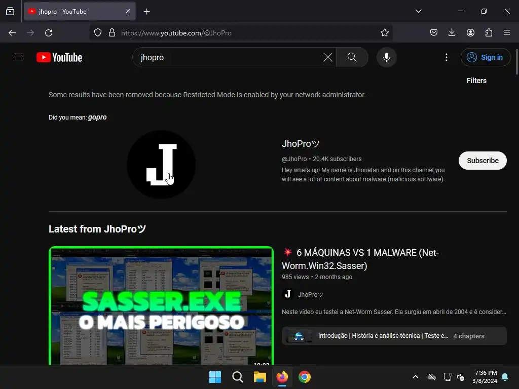Save to Pocket icon
The width and height of the screenshot is (519, 389).
click(x=434, y=33)
